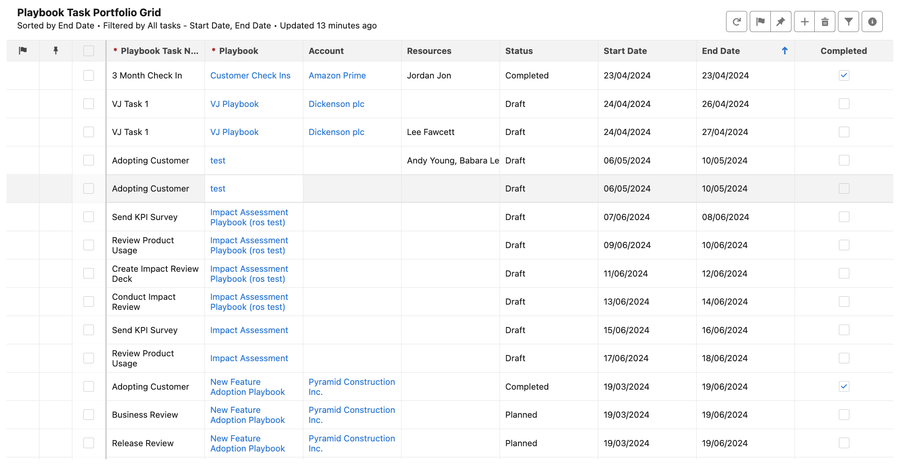Click the Release Review task name cell
This screenshot has width=899, height=469.
pos(143,443)
